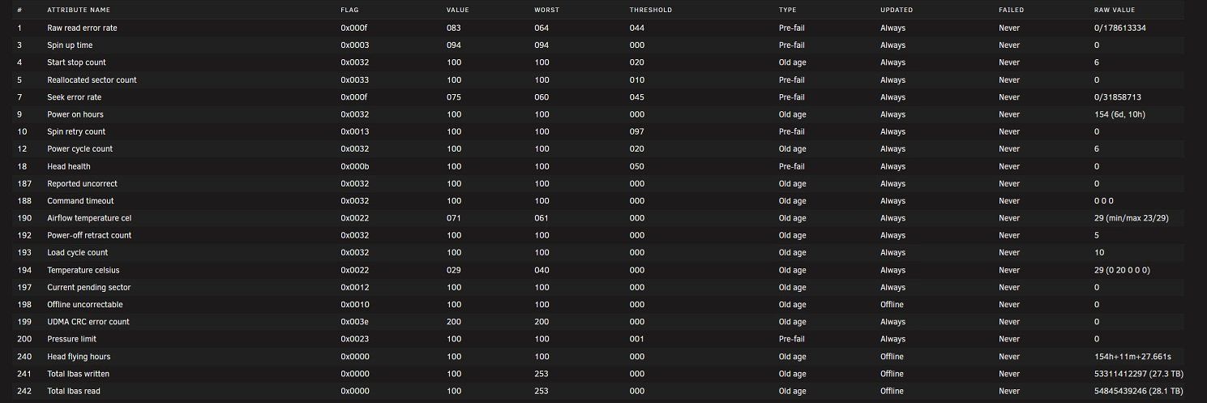Screen dimensions: 1207x403
Task: Click the WORST column header
Action: click(546, 10)
